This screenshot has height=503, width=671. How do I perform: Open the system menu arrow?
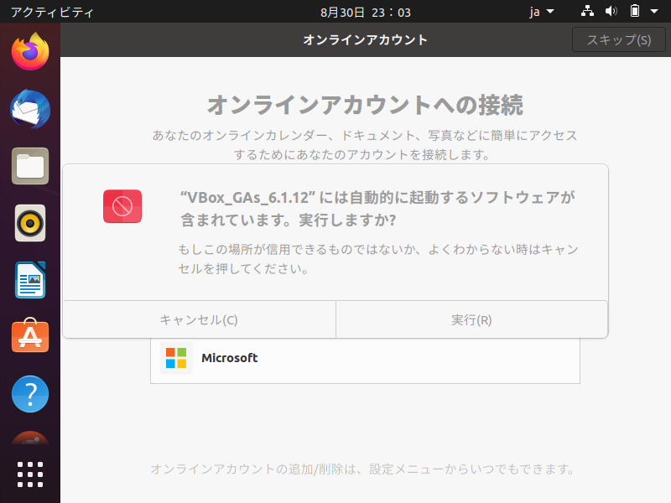pos(654,12)
